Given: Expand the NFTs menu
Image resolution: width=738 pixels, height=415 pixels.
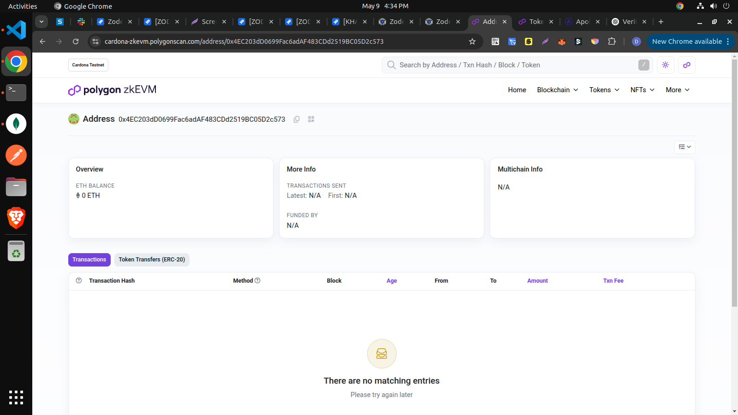Looking at the screenshot, I should (x=643, y=90).
